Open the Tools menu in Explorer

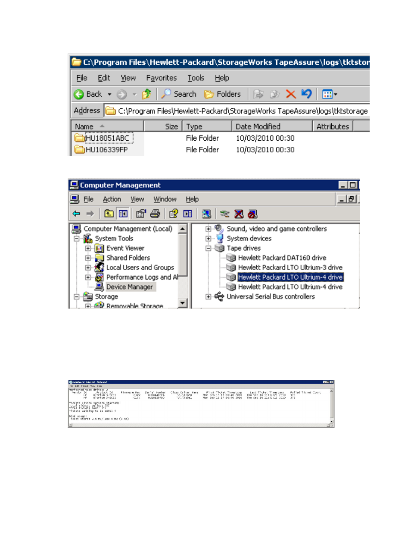coord(196,78)
